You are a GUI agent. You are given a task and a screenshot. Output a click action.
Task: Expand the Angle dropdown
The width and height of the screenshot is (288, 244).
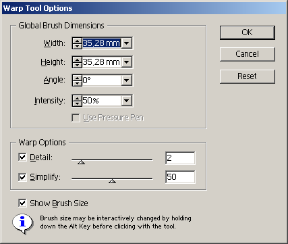tap(127, 80)
